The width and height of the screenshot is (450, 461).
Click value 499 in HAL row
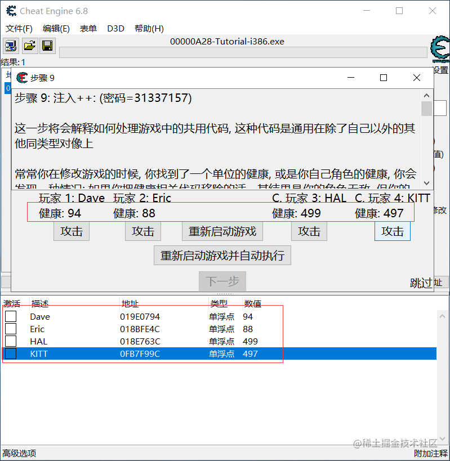tap(250, 341)
